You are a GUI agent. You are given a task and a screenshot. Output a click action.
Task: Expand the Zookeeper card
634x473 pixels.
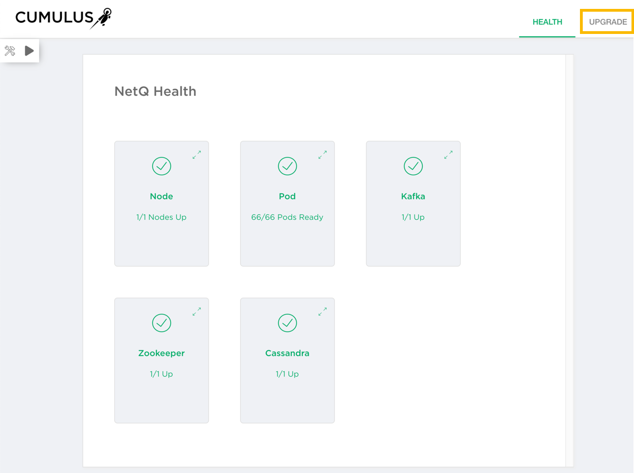pyautogui.click(x=197, y=312)
